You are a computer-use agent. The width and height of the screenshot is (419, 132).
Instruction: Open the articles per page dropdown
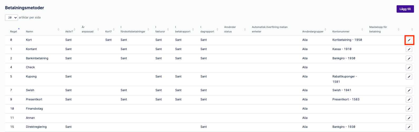[x=11, y=18]
